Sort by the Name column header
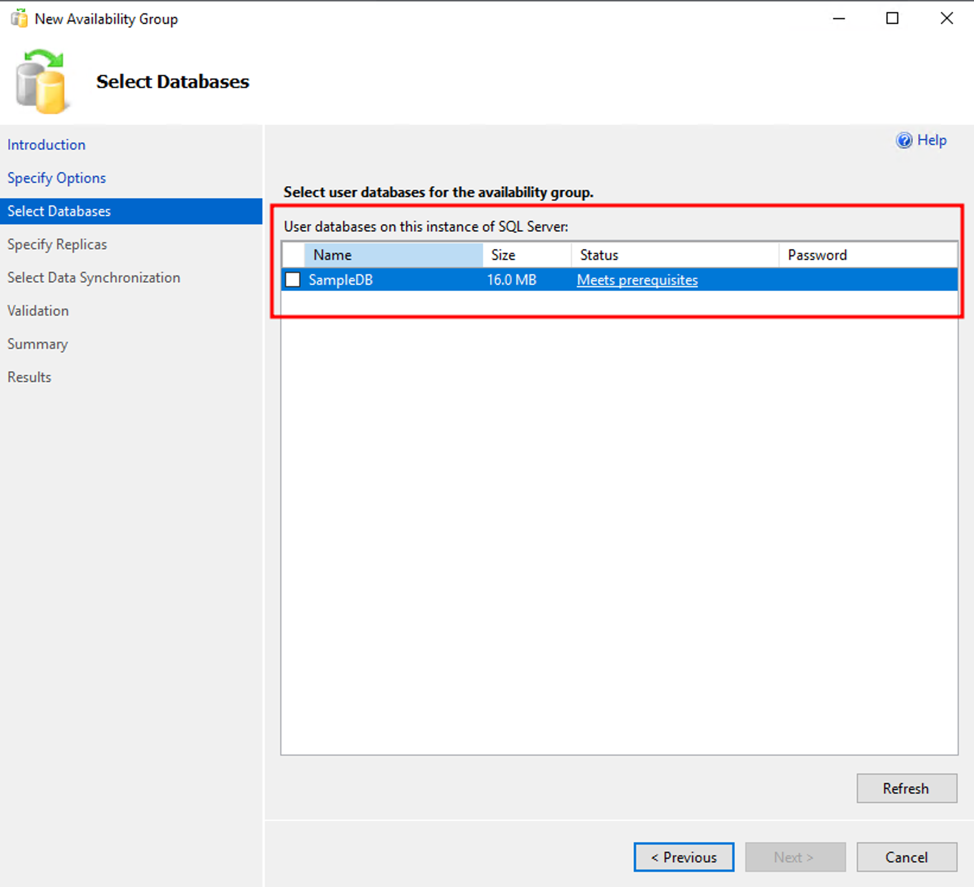Screen dimensions: 974x887 coord(393,255)
